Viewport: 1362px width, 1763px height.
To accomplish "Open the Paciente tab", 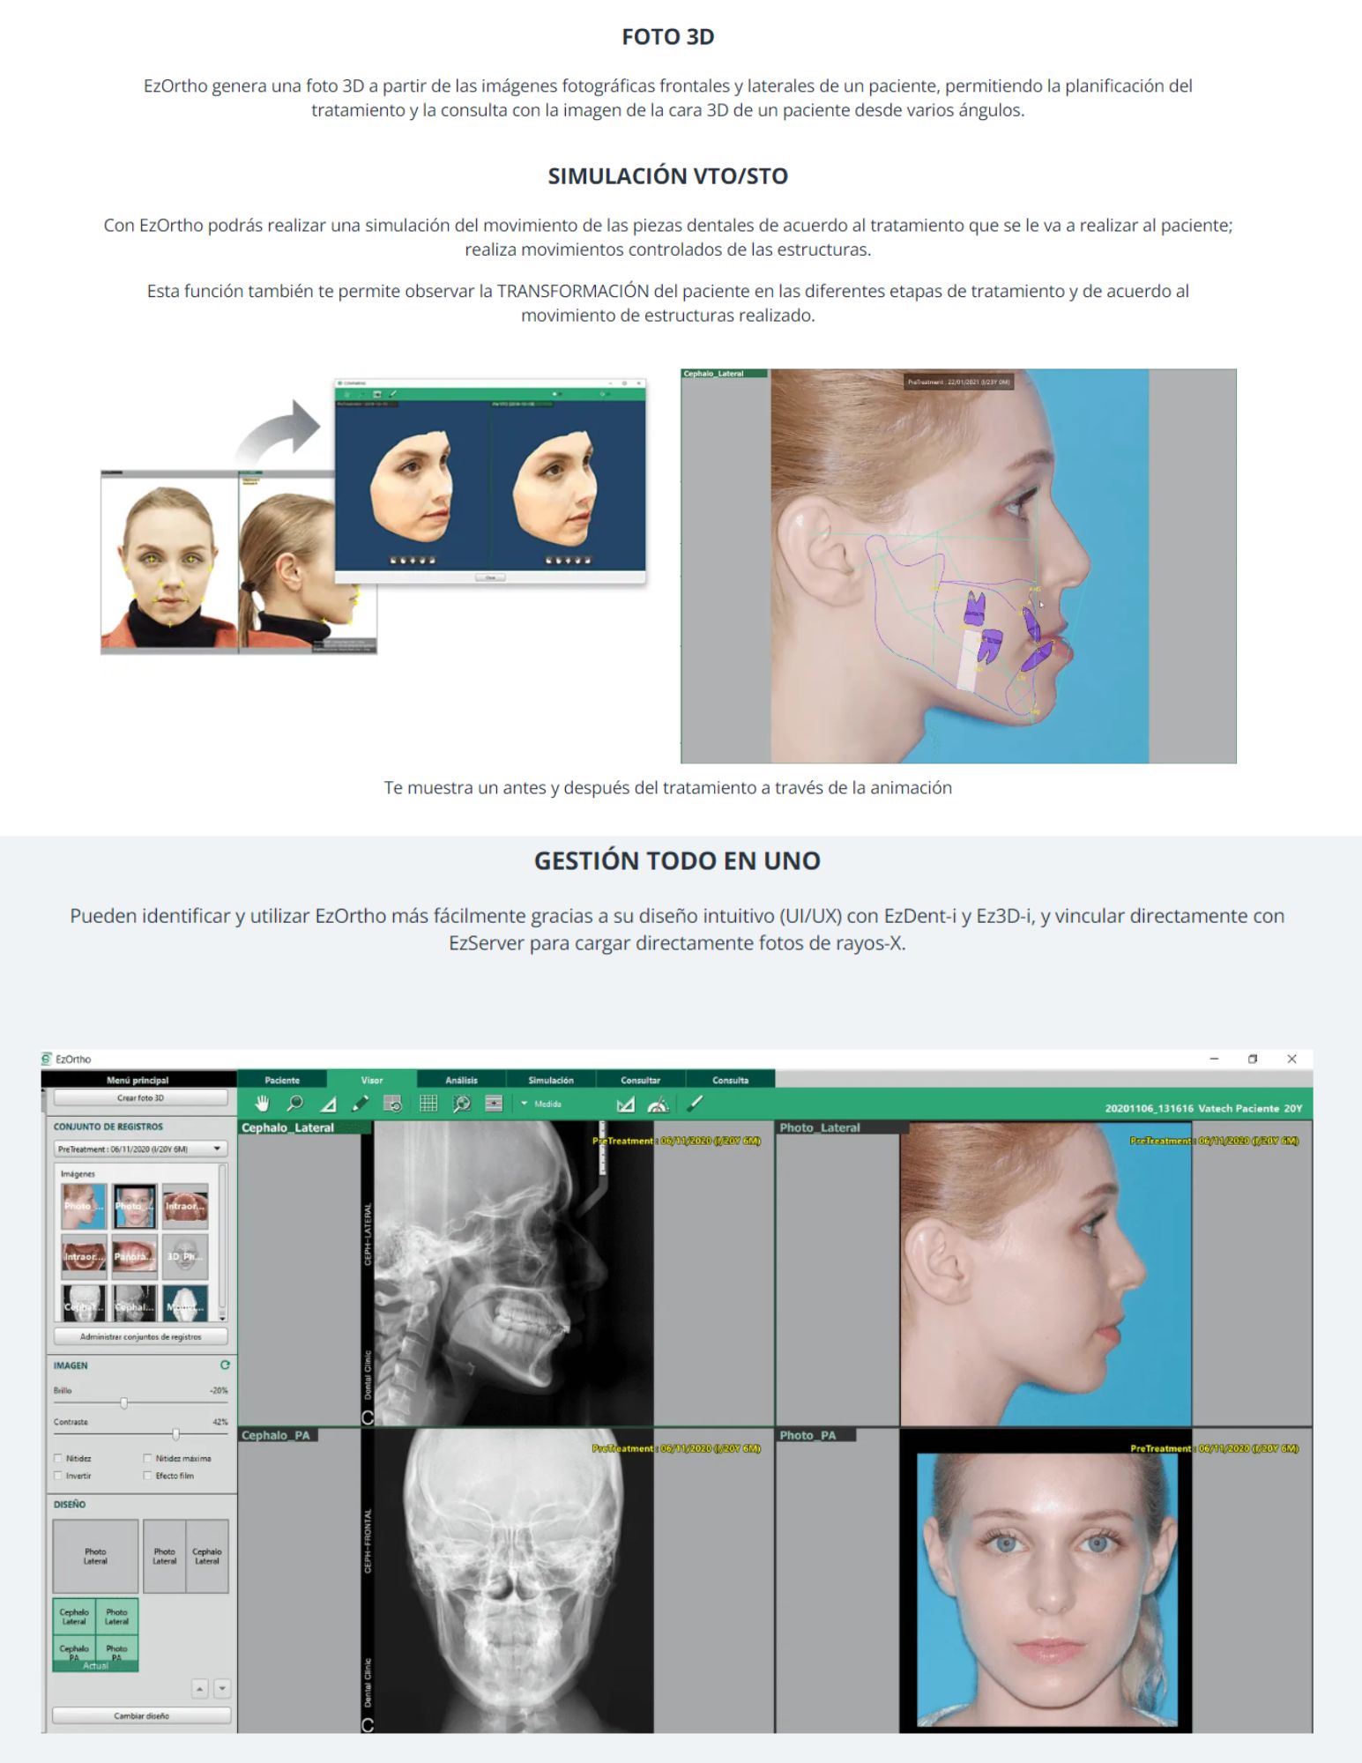I will (282, 1079).
